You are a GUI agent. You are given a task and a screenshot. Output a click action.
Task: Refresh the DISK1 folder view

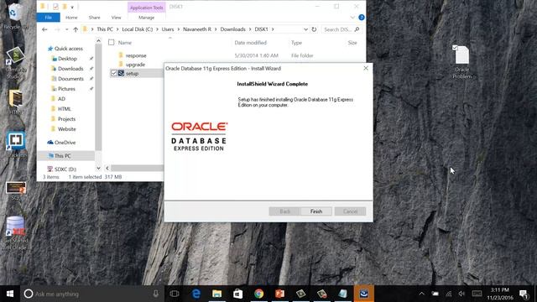click(x=314, y=29)
